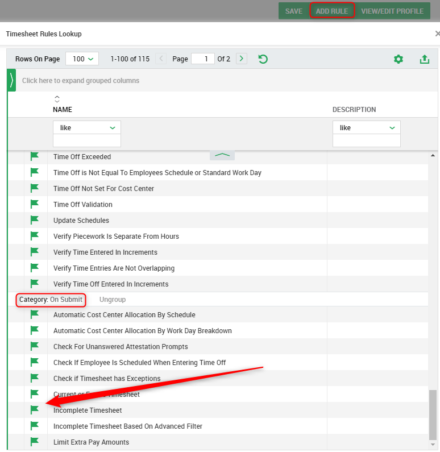Select Limit Extra Pay Amounts rule text
This screenshot has height=452, width=440.
[91, 442]
